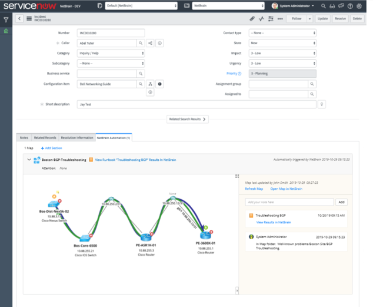
Task: Open the activity stream pulse icon
Action: point(261,19)
